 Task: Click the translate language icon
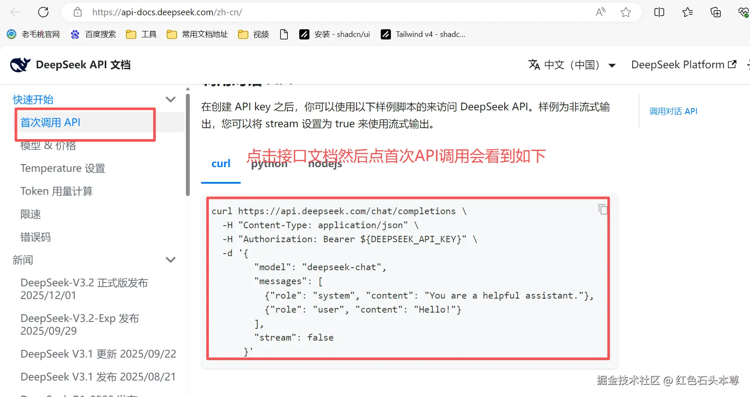[534, 65]
